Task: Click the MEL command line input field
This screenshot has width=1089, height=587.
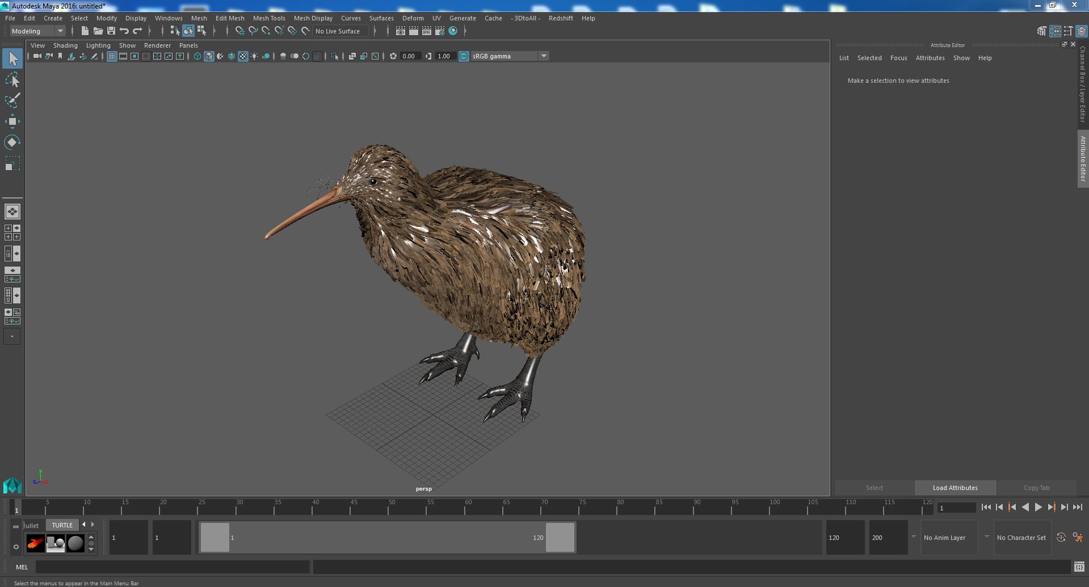Action: (173, 567)
